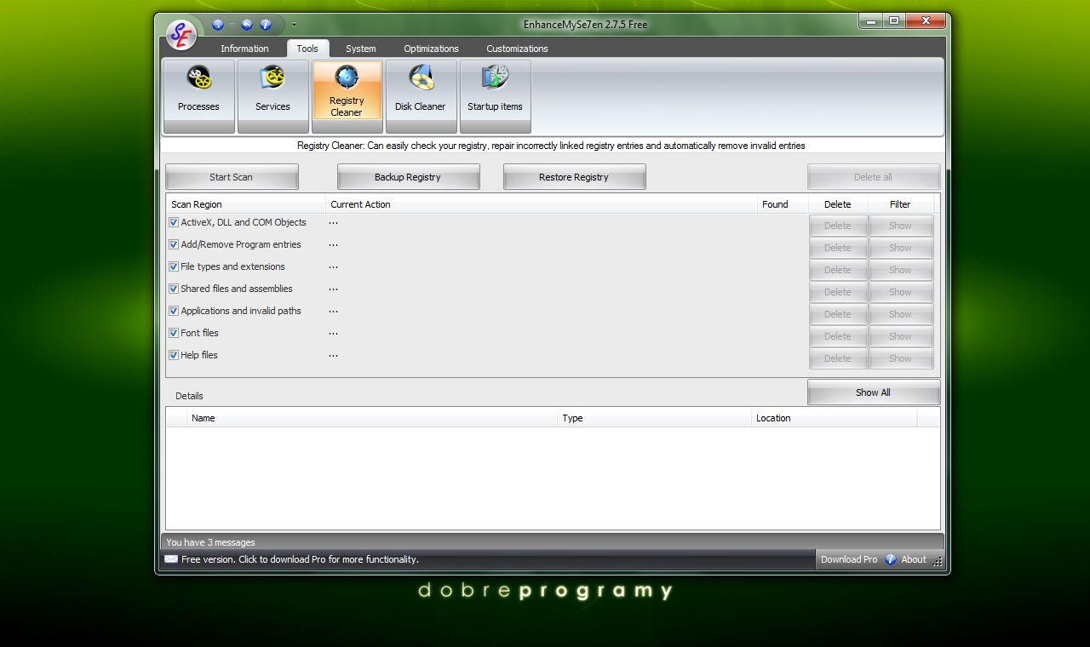Click Delete for ActiveX, DLL and COM Objects

point(838,226)
